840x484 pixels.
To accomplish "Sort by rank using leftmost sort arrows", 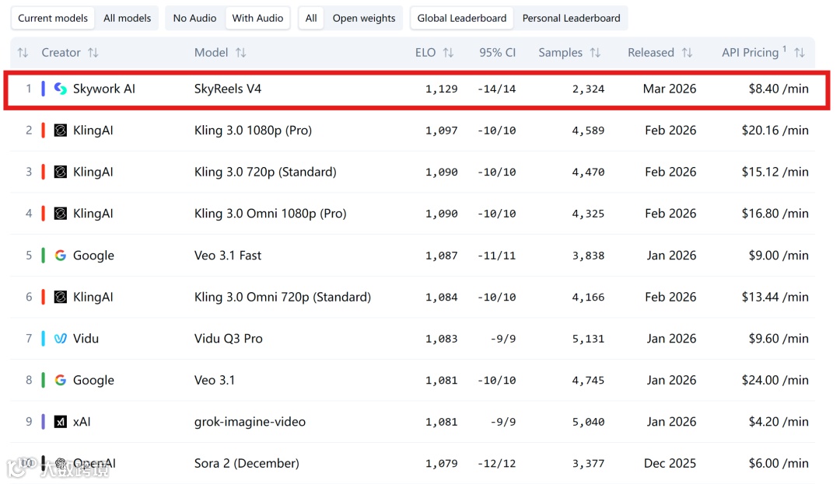I will pos(23,52).
